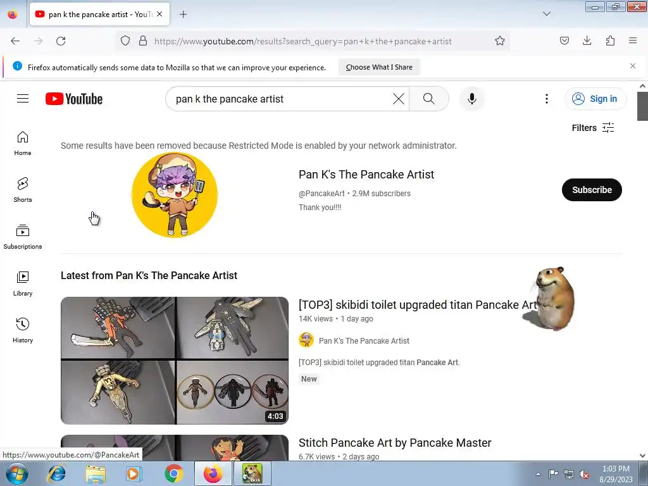Open Windows Explorer folder in taskbar

coord(96,473)
